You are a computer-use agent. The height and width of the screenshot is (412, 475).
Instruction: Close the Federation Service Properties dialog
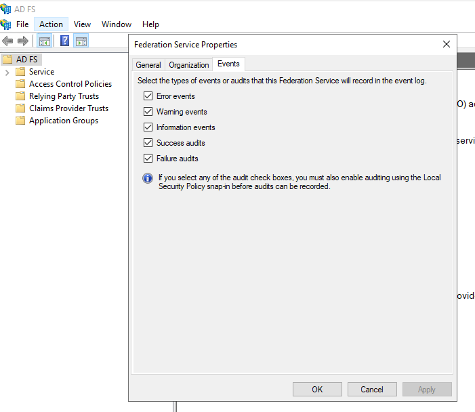click(x=447, y=44)
